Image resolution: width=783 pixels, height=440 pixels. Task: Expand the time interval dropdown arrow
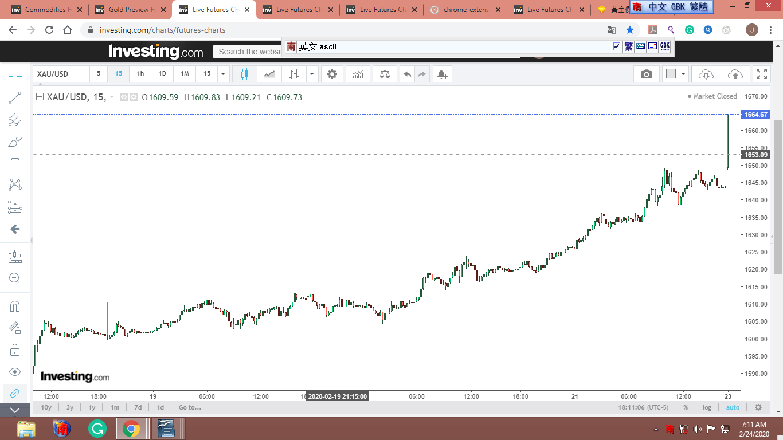223,74
